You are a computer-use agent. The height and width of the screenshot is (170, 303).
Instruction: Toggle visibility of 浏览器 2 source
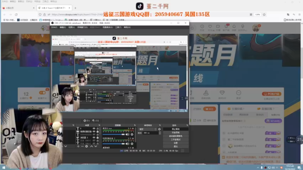tap(94, 138)
